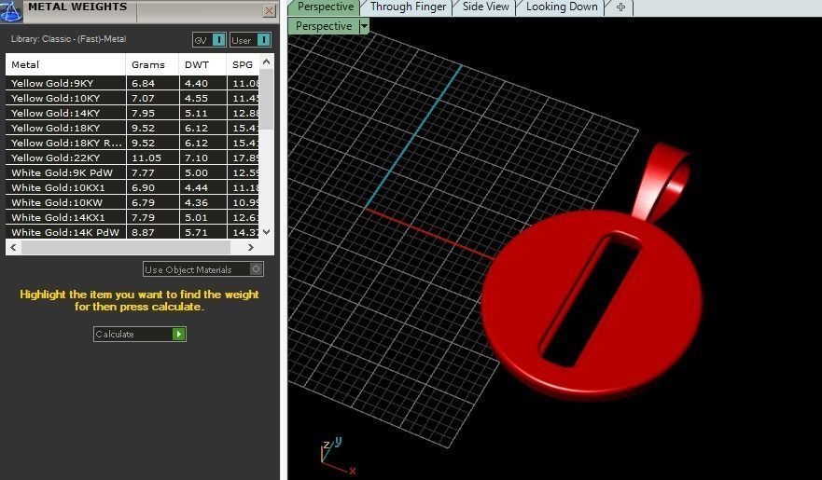The image size is (822, 480).
Task: Select the Yellow Gold:9KY row
Action: point(132,83)
